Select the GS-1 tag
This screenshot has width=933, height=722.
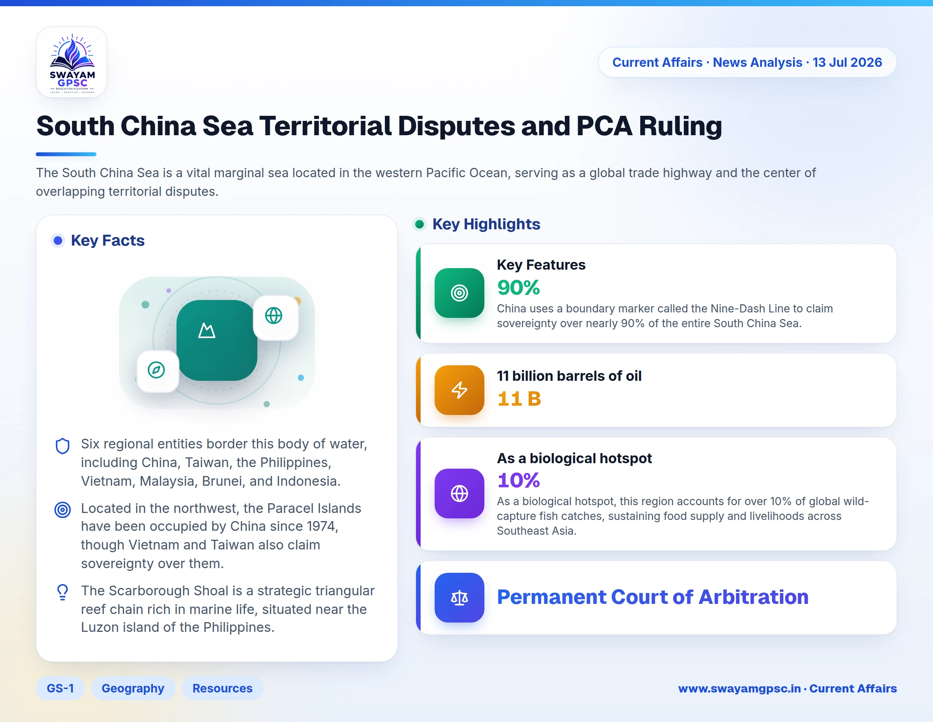point(60,688)
